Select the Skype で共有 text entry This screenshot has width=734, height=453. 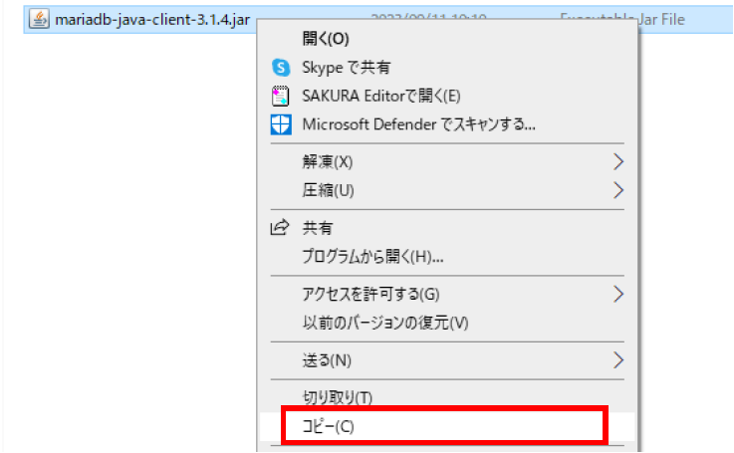pos(347,68)
